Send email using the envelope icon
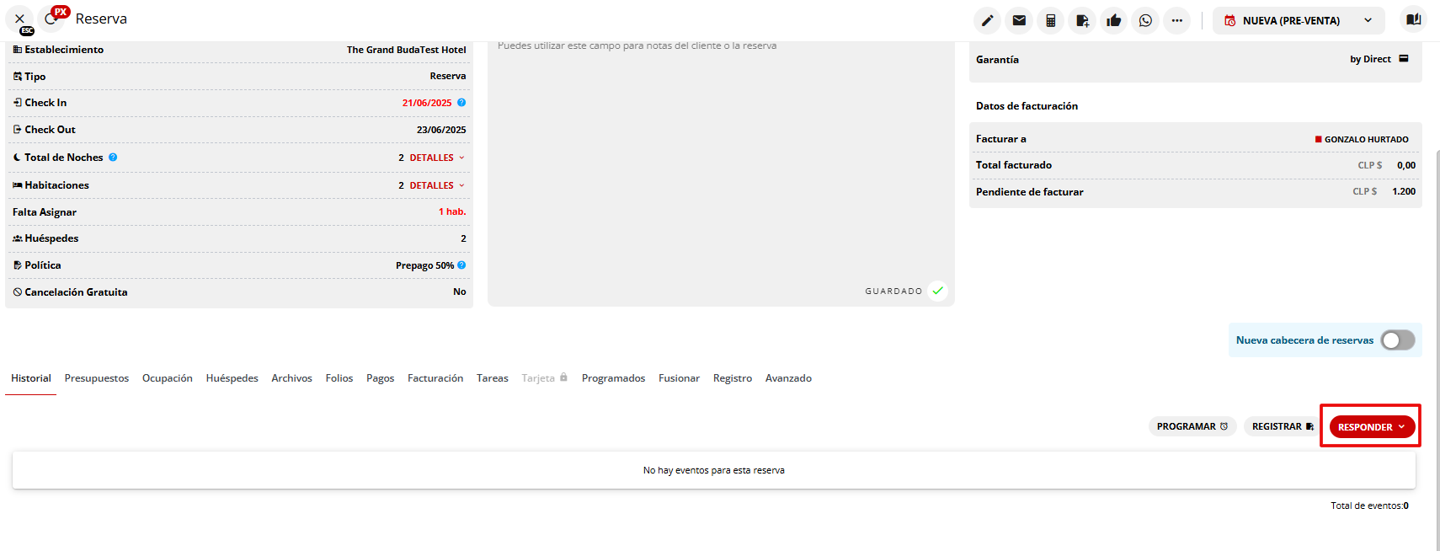The image size is (1440, 551). coord(1019,20)
